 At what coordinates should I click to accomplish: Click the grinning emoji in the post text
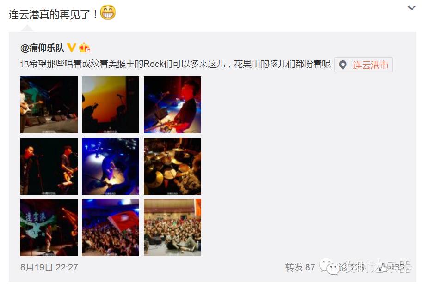[108, 12]
